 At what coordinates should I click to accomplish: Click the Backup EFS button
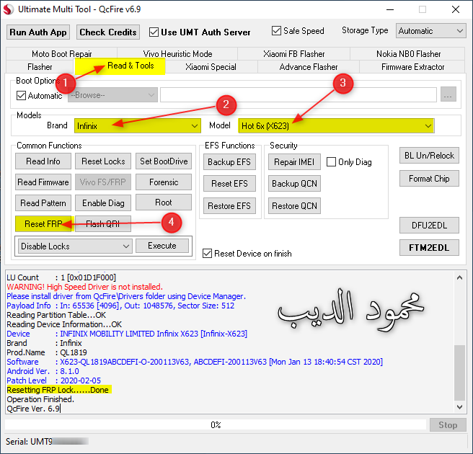click(x=229, y=162)
